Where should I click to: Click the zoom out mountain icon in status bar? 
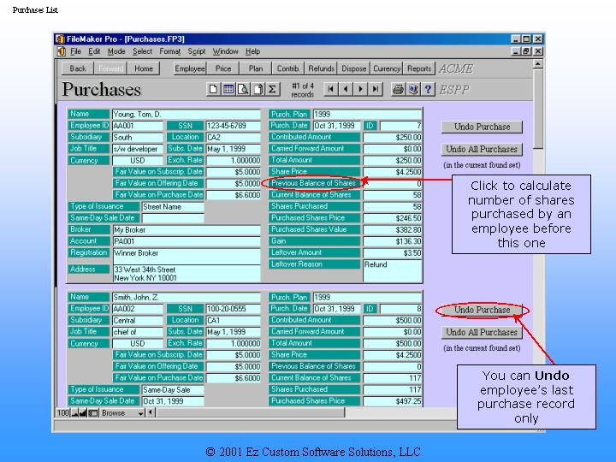pos(74,413)
